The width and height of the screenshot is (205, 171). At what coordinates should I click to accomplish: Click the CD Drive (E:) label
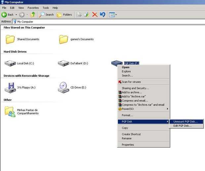click(x=78, y=88)
